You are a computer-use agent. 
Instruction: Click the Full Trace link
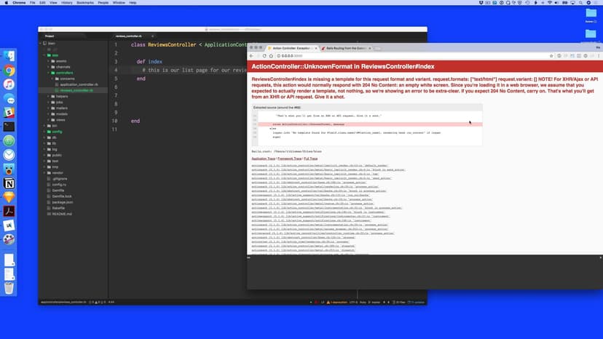[x=311, y=158]
